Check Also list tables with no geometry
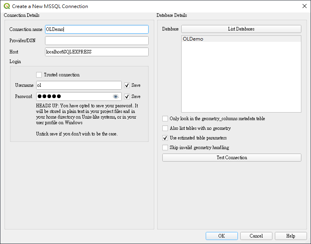Image resolution: width=311 pixels, height=244 pixels. click(x=165, y=128)
